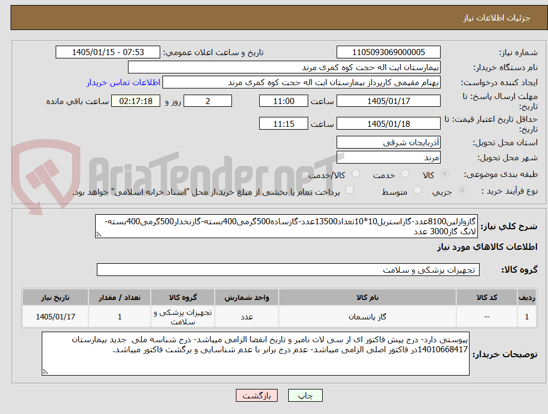Click the request creator field بهنام مقیمی
The image size is (548, 414).
[301, 82]
